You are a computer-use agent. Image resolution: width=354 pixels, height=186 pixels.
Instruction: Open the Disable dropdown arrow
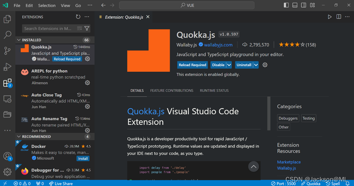pyautogui.click(x=229, y=65)
